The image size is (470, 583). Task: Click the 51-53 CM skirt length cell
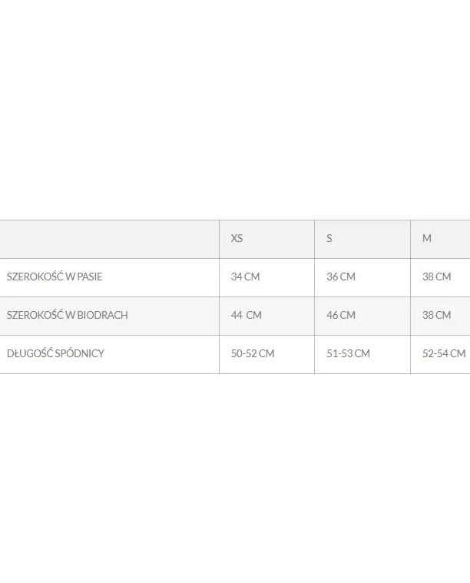click(348, 353)
